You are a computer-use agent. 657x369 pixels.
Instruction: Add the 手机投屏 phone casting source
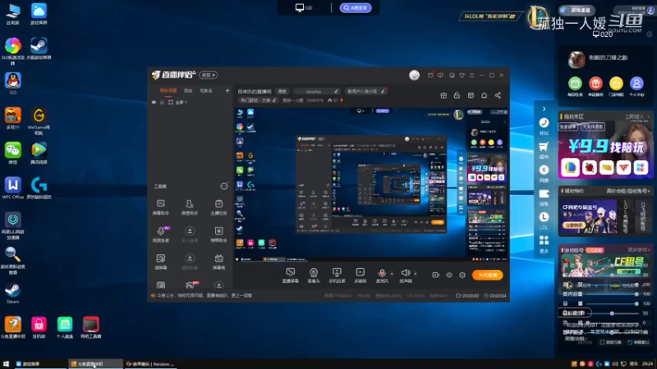pos(337,276)
